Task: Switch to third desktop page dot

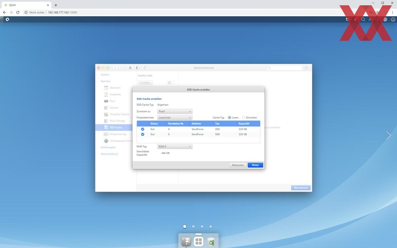Action: coord(202,226)
